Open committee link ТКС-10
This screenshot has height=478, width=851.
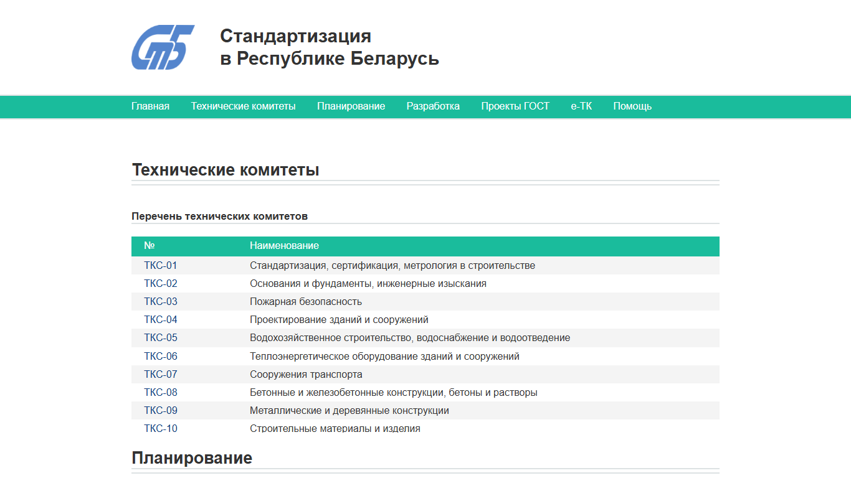pyautogui.click(x=161, y=428)
